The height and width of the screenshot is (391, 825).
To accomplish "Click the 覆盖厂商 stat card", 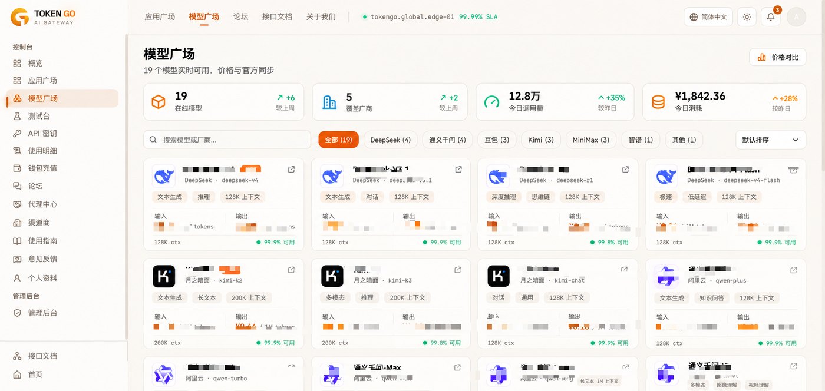I will point(390,102).
